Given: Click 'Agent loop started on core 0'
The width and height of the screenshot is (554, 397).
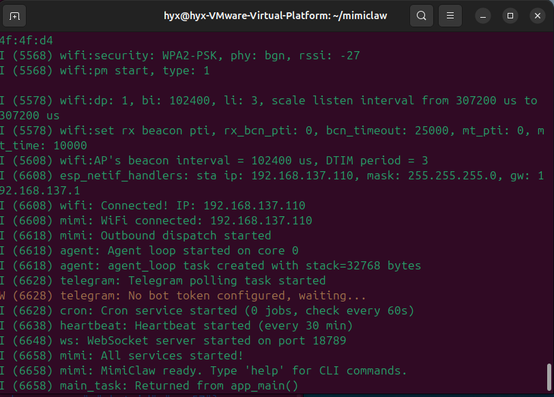Looking at the screenshot, I should (203, 251).
